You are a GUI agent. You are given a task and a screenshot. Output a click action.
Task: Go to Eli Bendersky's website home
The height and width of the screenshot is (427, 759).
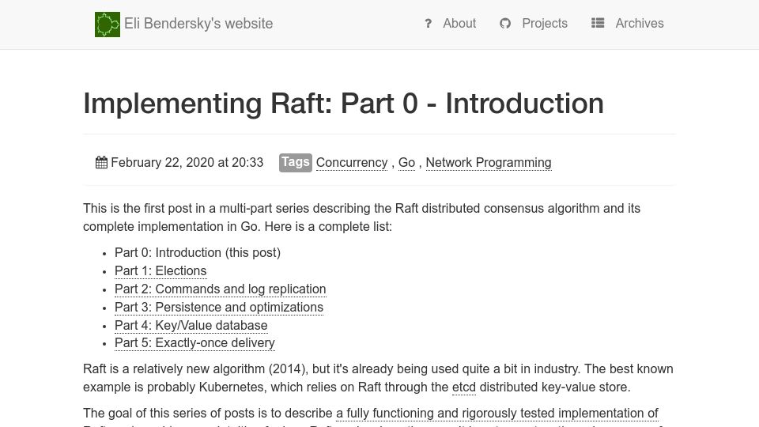pos(198,24)
